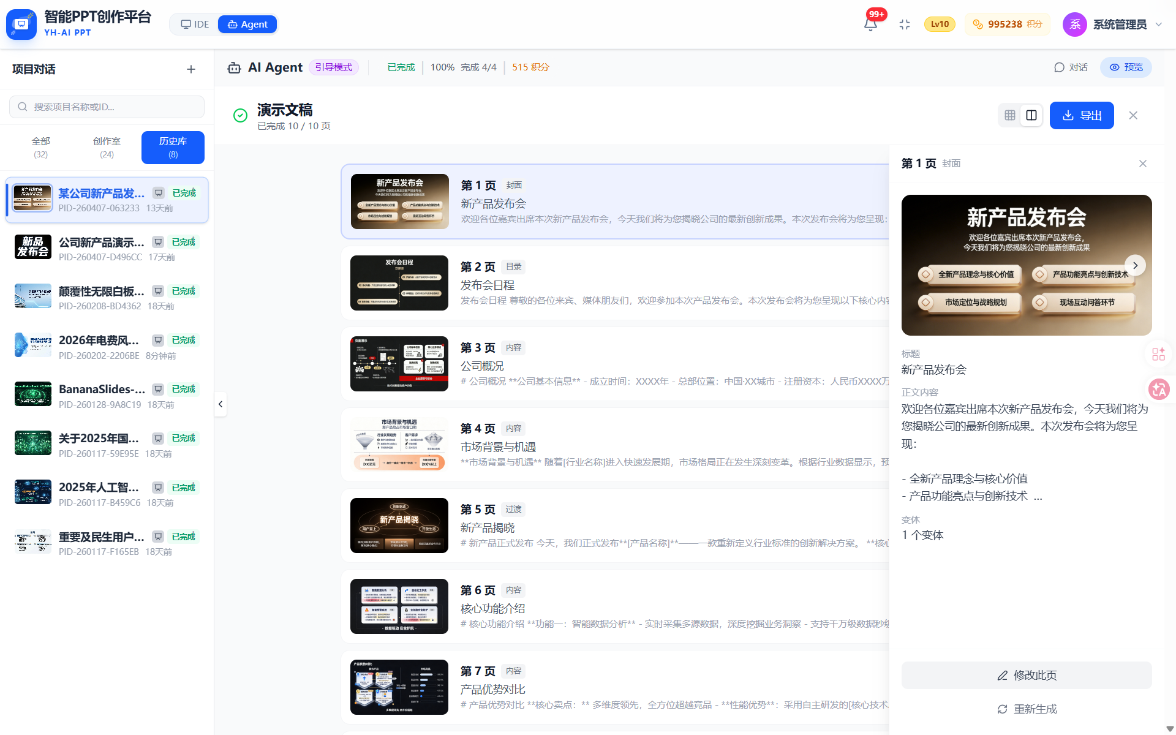Close the 演示文稿 panel with X
This screenshot has height=735, width=1176.
coord(1133,115)
